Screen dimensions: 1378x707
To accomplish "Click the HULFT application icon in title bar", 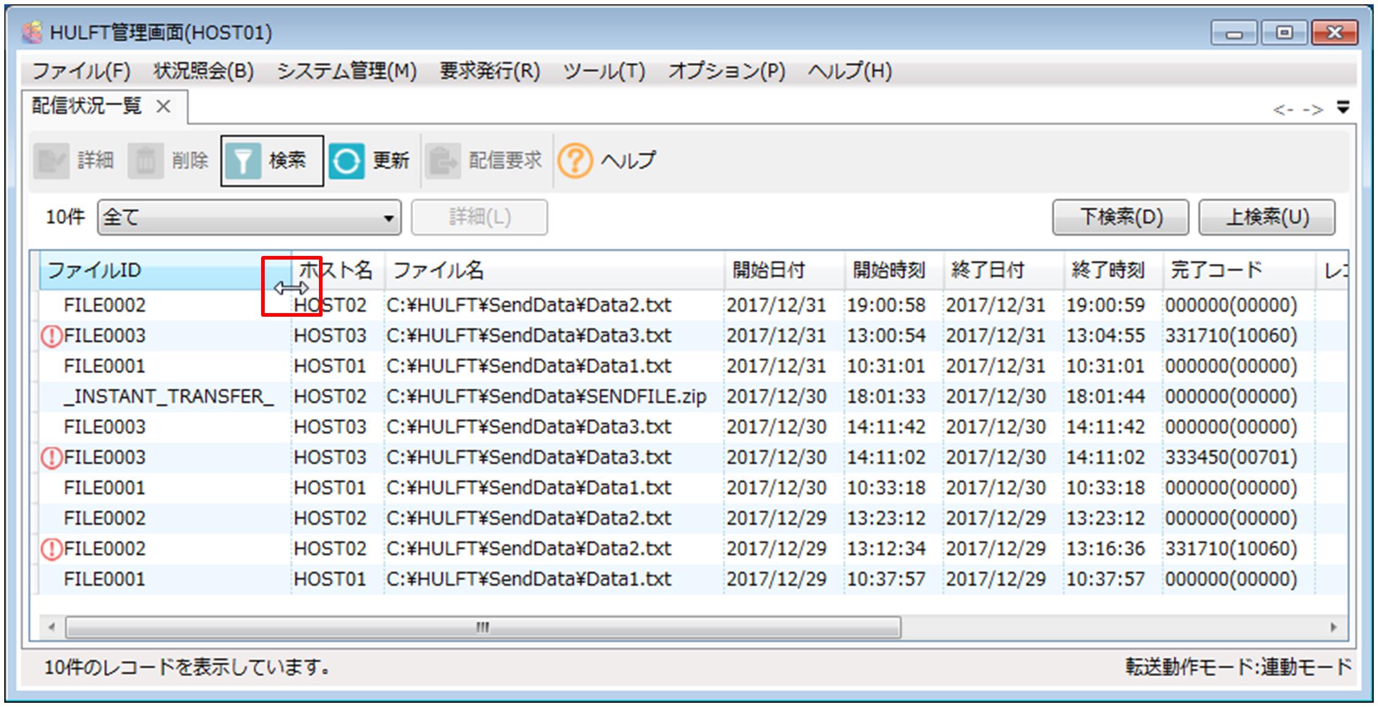I will [x=32, y=32].
